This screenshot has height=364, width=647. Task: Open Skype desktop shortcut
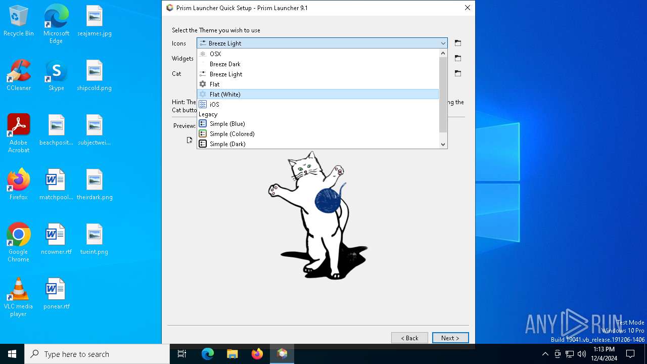[x=56, y=76]
